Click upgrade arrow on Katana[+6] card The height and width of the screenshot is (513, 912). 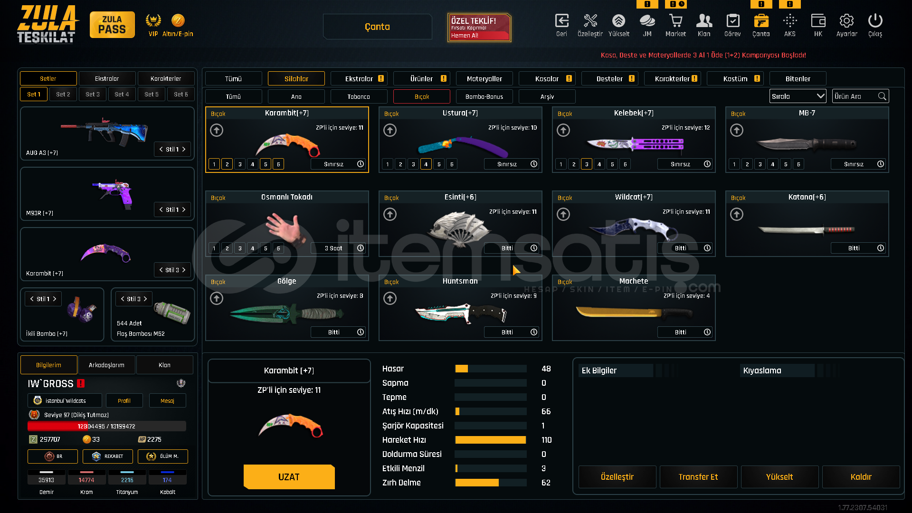pyautogui.click(x=737, y=214)
